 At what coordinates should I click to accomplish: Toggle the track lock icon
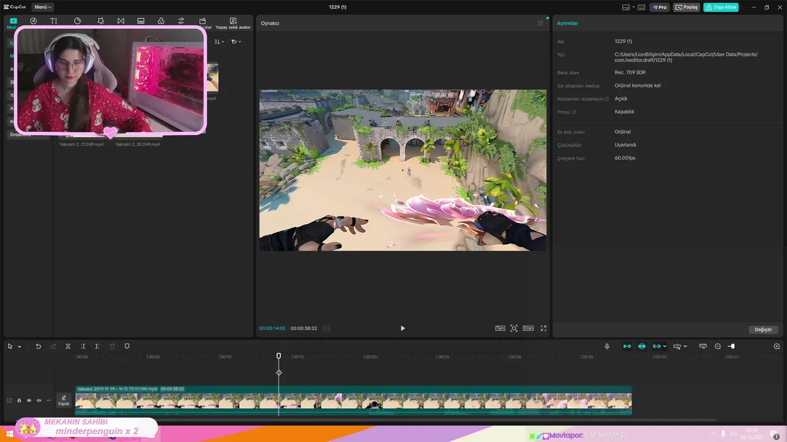point(19,400)
